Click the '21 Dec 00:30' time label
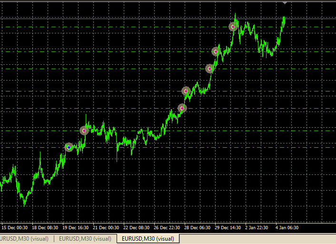The height and width of the screenshot is (244, 336). pos(106,228)
